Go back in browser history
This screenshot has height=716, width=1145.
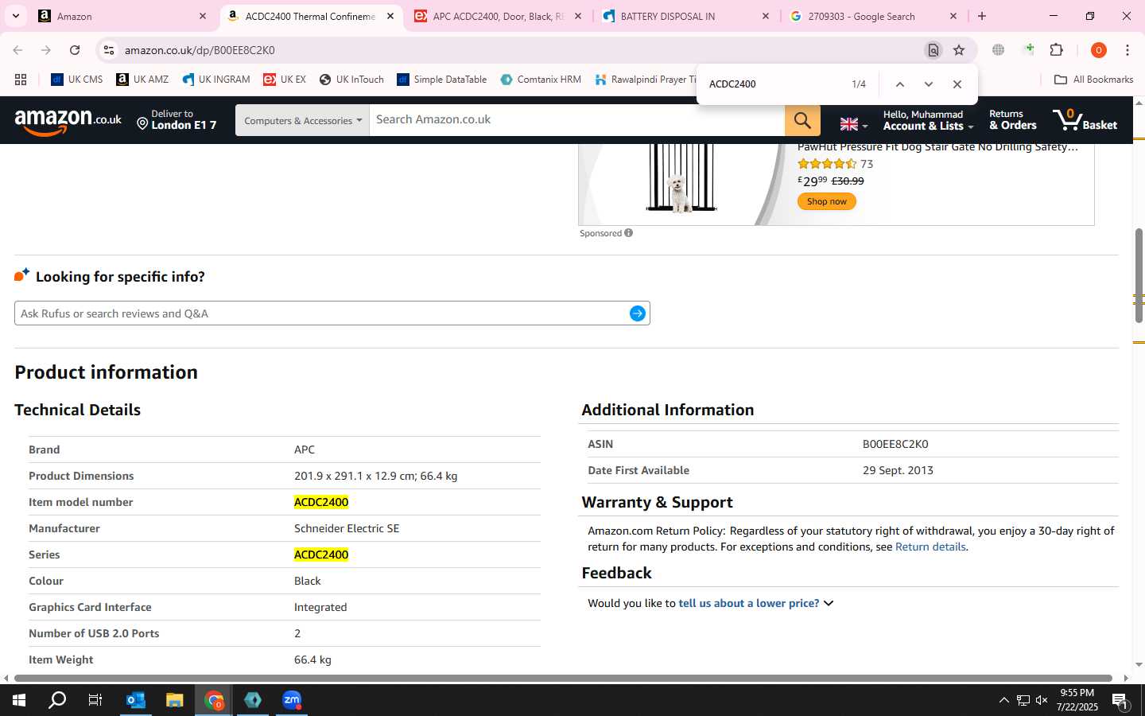point(17,50)
